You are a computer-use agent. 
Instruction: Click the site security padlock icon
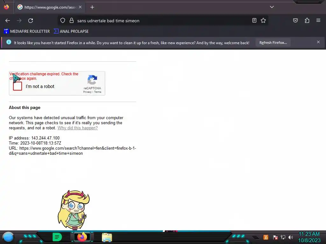[72, 21]
